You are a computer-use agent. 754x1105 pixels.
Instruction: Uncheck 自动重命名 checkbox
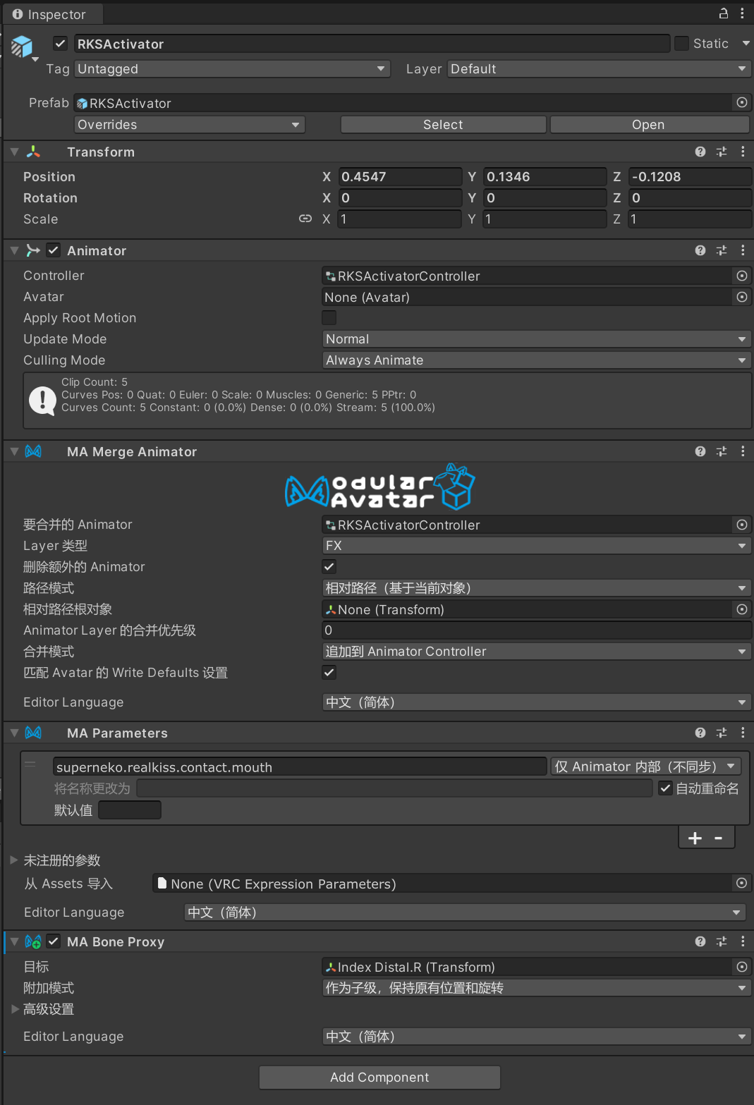tap(665, 788)
